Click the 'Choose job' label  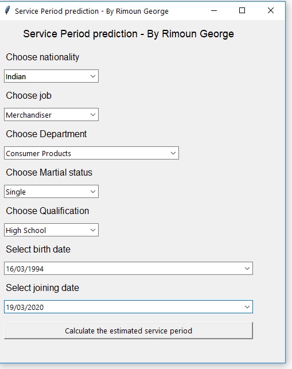tap(29, 96)
